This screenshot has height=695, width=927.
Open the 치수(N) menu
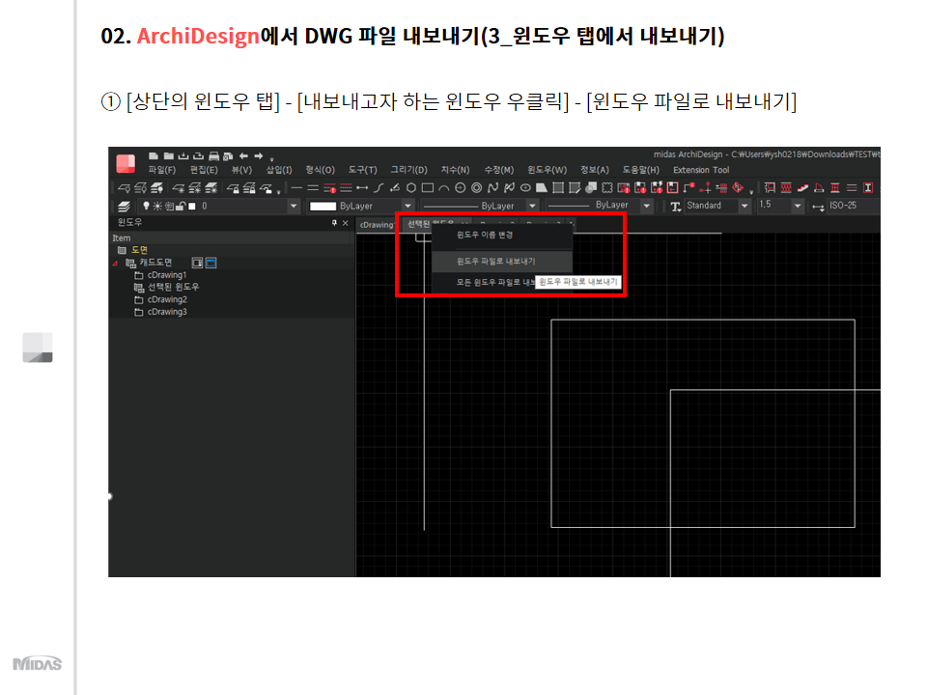coord(455,170)
